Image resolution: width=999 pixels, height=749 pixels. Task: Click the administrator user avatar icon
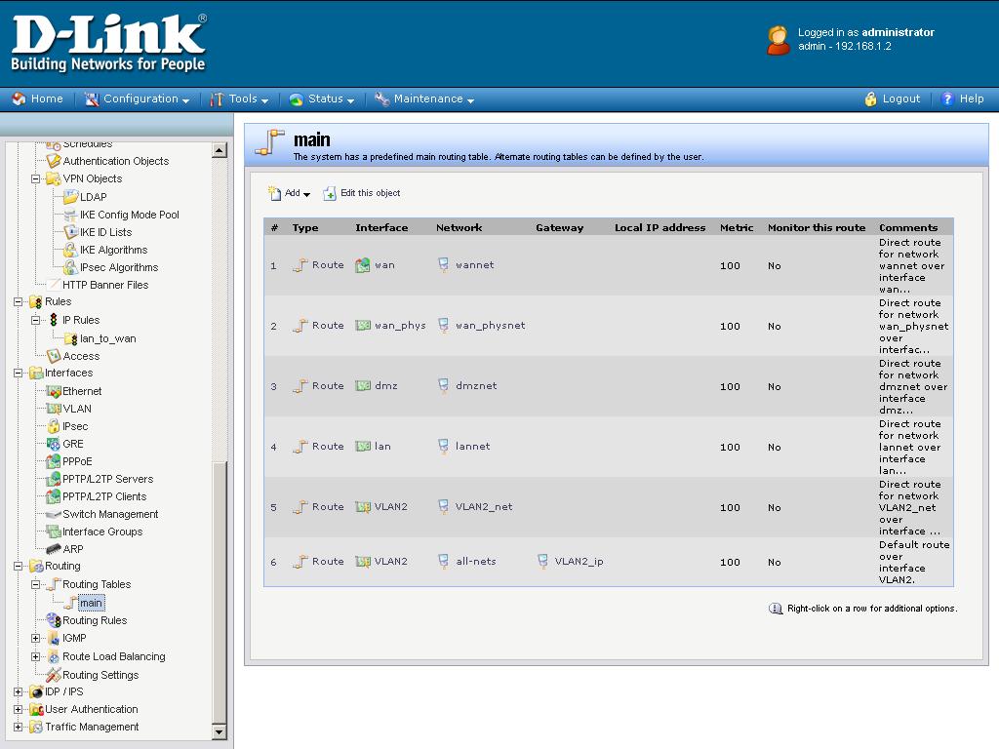click(778, 40)
